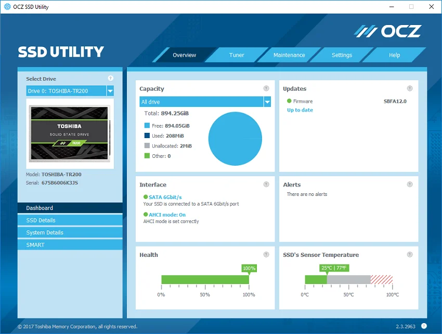Open the Maintenance tab
The width and height of the screenshot is (442, 334).
point(289,55)
